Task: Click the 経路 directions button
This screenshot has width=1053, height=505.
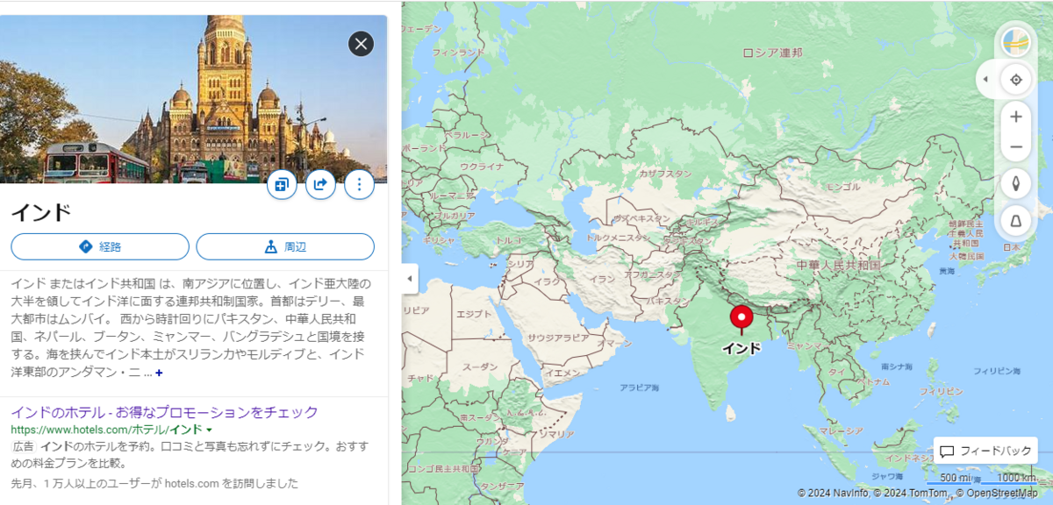Action: coord(100,246)
